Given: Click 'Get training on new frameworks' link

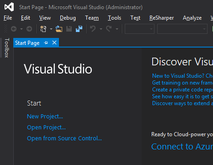Looking at the screenshot, I should tap(182, 83).
